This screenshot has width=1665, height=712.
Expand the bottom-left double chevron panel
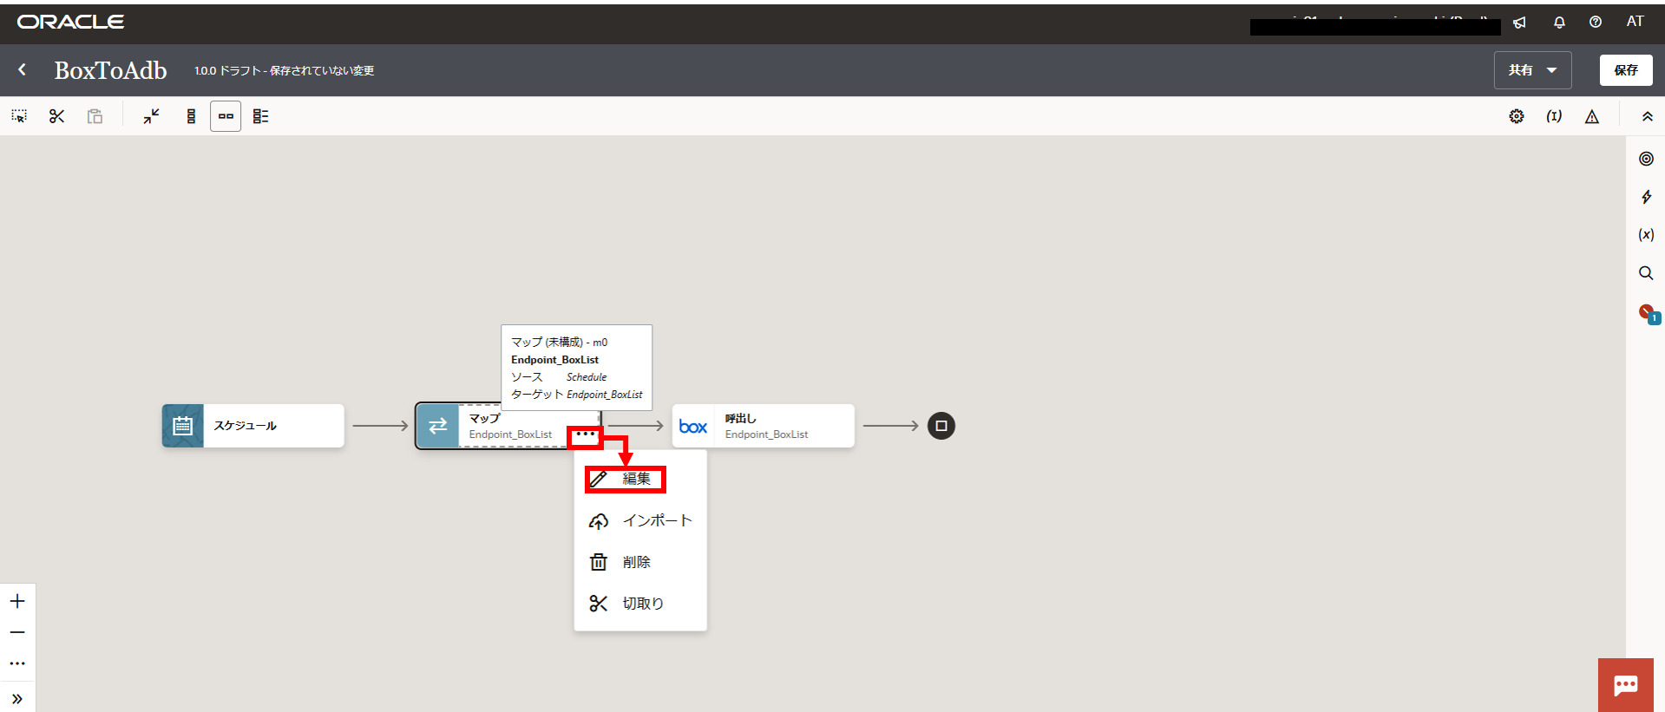coord(17,699)
